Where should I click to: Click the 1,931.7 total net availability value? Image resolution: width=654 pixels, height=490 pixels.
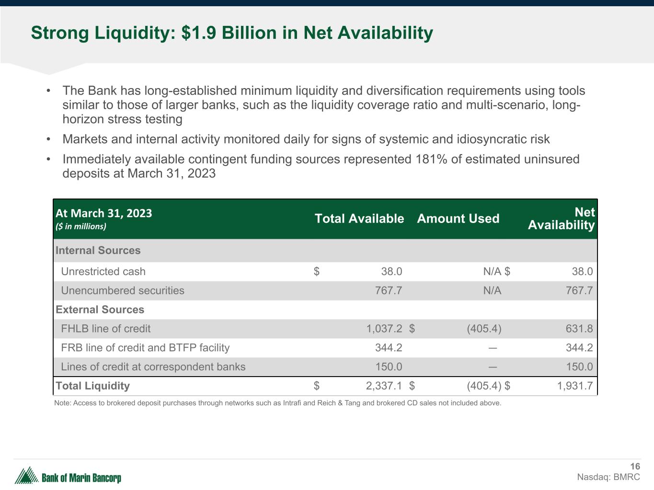(x=575, y=386)
